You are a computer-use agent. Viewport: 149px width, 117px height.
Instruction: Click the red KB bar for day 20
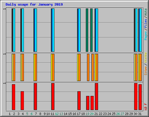[92, 103]
